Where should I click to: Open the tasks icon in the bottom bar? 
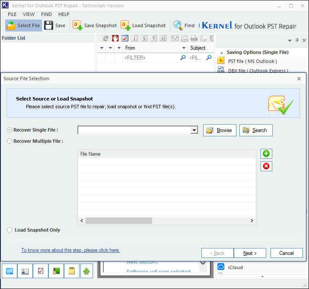coord(41,271)
